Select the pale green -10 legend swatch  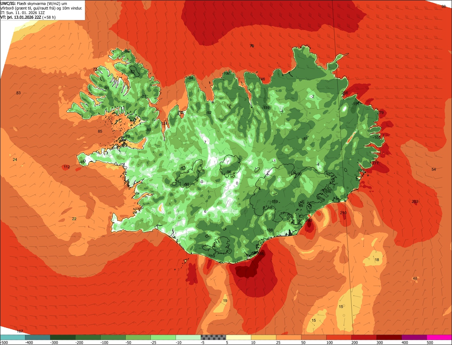188,337
